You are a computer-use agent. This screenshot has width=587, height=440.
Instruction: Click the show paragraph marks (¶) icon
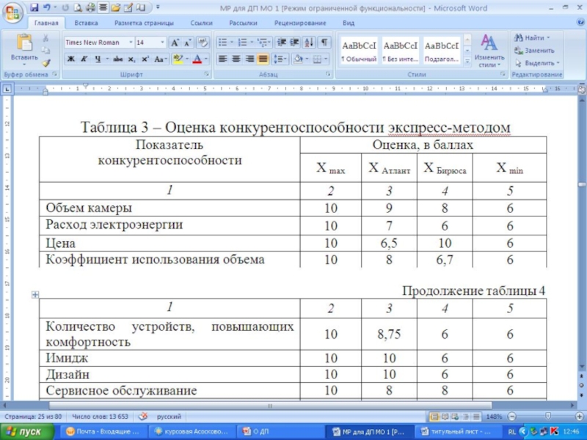(324, 43)
